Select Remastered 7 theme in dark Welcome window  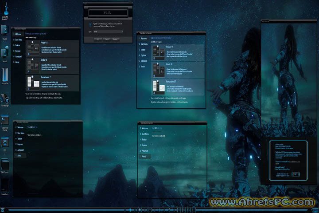[x=52, y=83]
